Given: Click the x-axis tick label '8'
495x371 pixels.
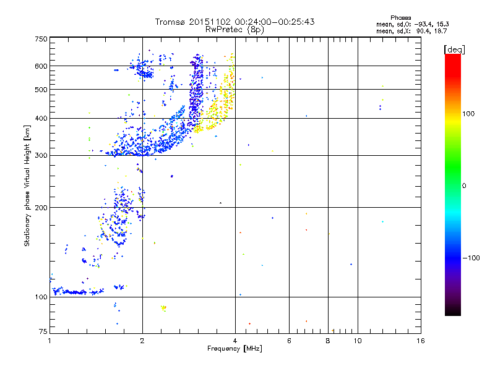Looking at the screenshot, I should [x=328, y=341].
